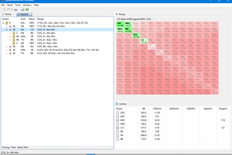This screenshot has width=232, height=155.
Task: Open the Window menu
Action: click(27, 5)
